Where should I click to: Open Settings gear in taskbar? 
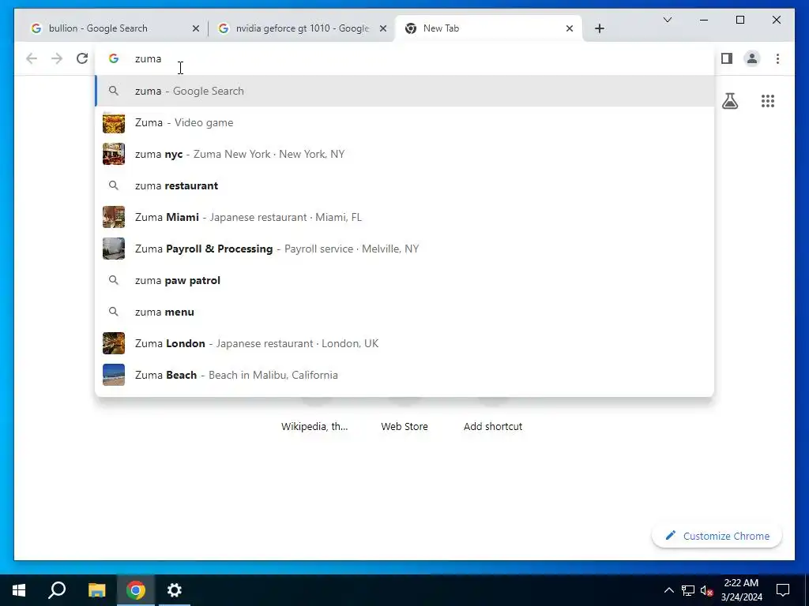pyautogui.click(x=175, y=590)
